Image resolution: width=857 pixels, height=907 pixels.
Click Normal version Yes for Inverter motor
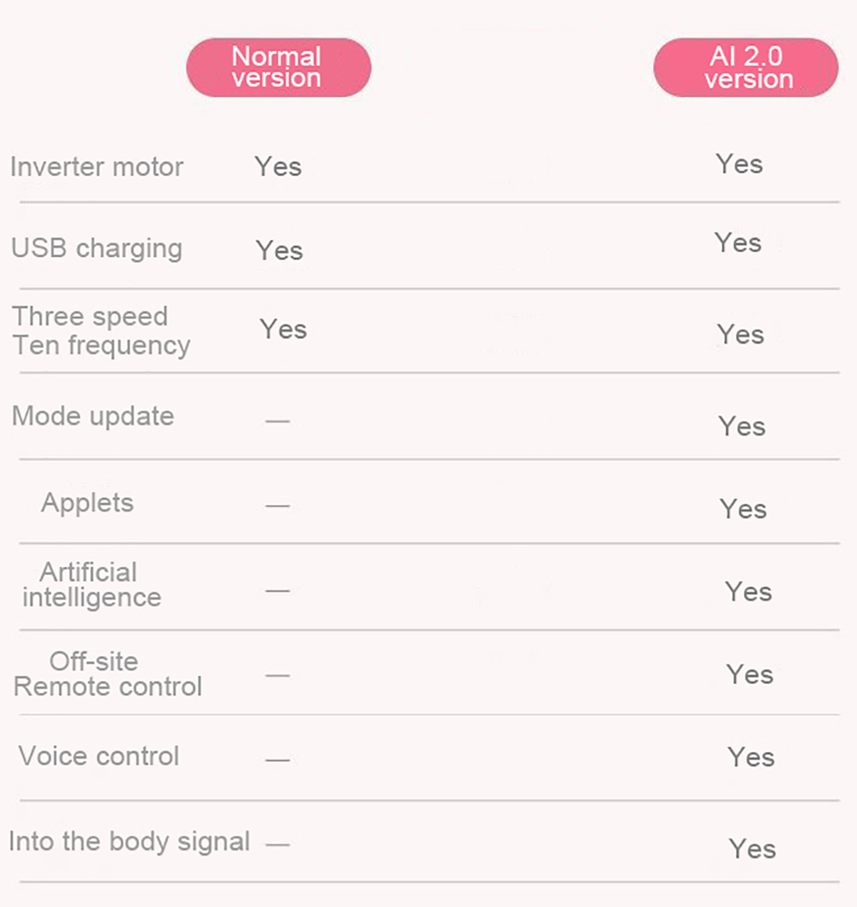[278, 166]
